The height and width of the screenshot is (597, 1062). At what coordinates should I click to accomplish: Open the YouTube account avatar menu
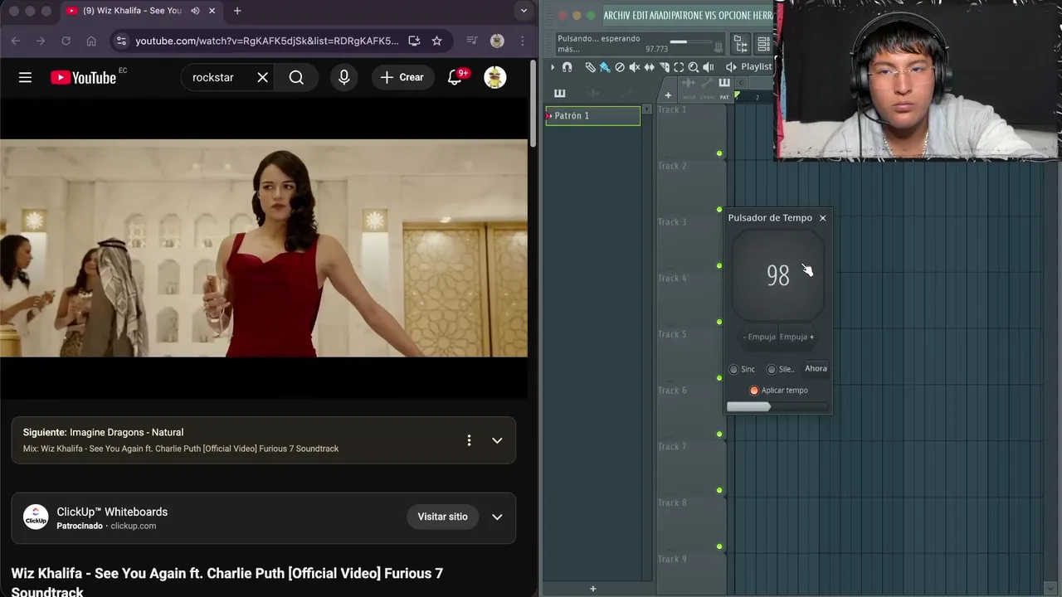[x=495, y=77]
